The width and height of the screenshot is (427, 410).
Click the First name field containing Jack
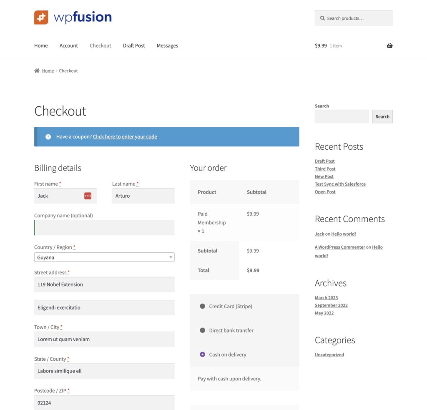65,196
